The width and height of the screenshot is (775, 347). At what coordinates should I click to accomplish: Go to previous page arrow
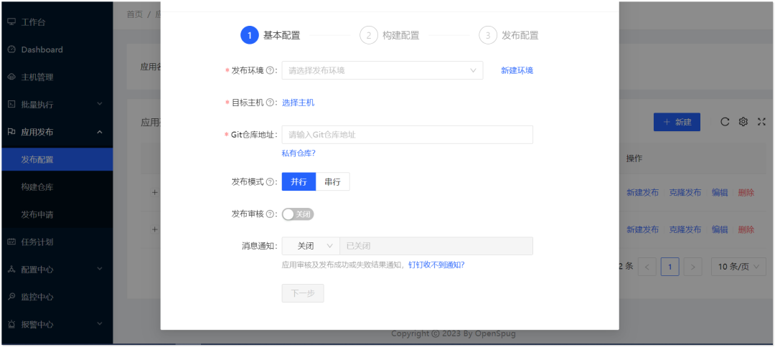point(647,267)
